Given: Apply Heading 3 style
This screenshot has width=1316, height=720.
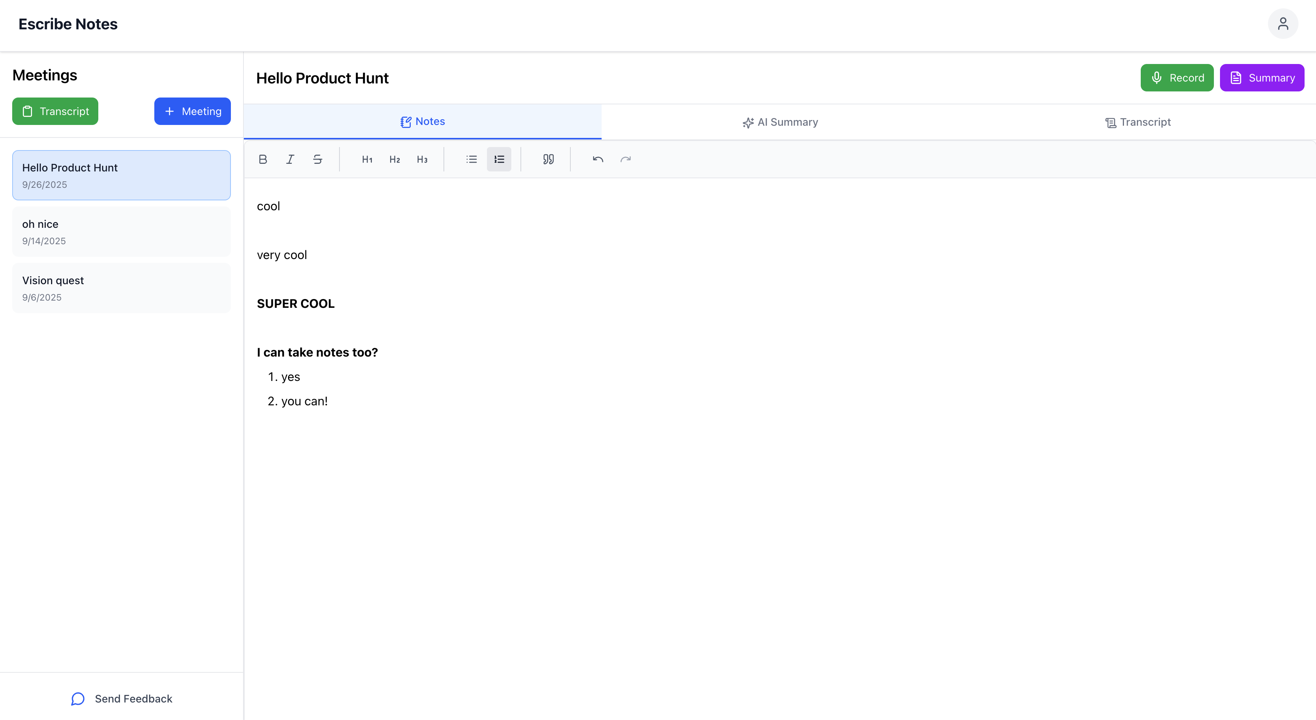Looking at the screenshot, I should pos(422,159).
